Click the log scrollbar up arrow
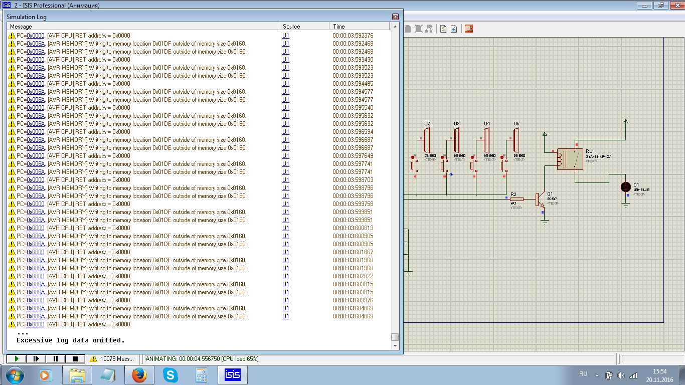 click(x=395, y=27)
